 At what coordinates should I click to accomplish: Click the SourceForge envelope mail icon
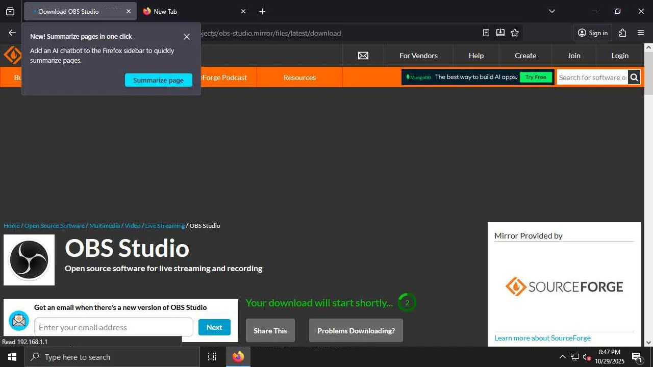(363, 56)
